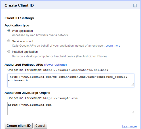Click the Redirect URIs textarea resize grip
The height and width of the screenshot is (129, 141).
[x=133, y=84]
